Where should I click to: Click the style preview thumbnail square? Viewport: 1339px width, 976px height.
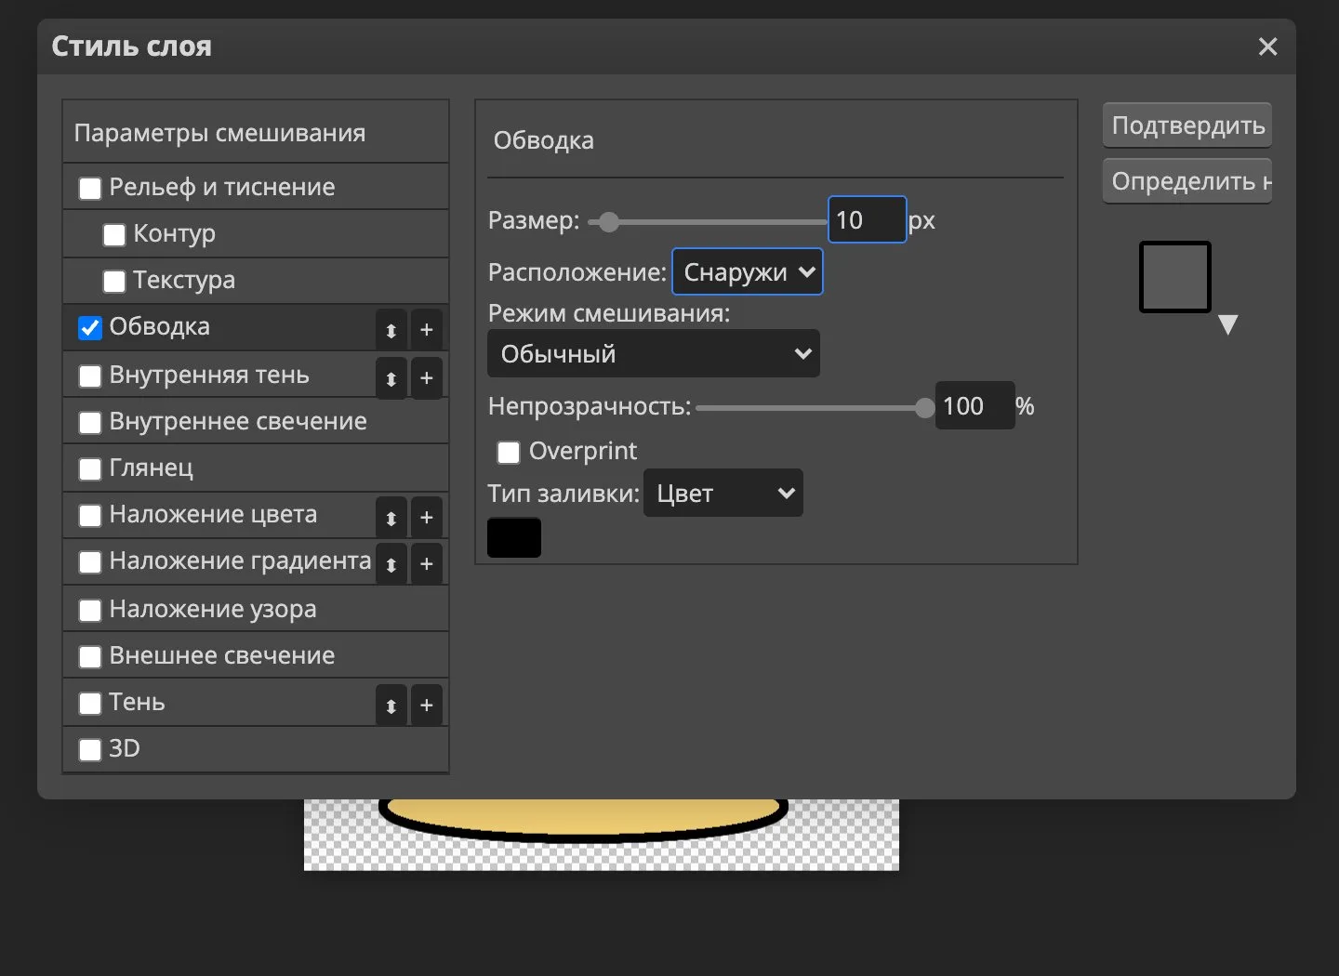click(x=1175, y=277)
